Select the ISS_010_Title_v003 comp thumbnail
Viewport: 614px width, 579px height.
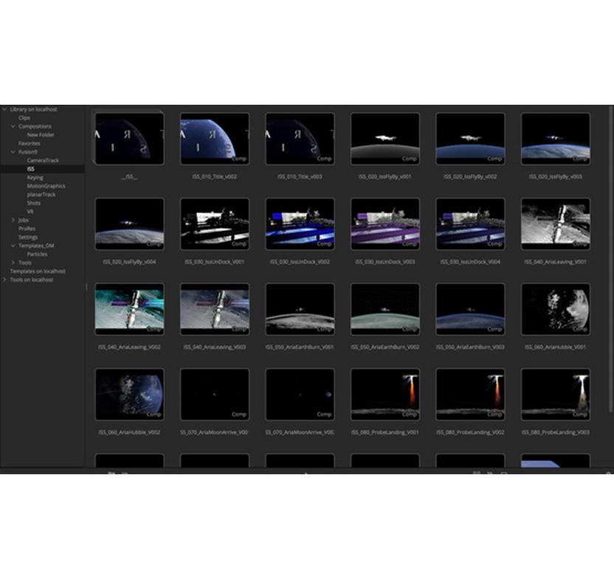(300, 139)
